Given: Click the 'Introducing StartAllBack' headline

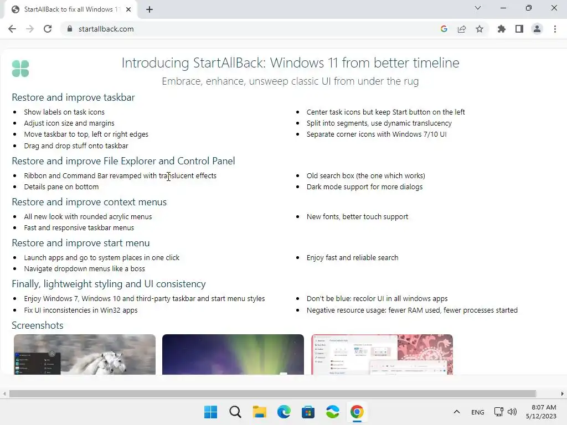Looking at the screenshot, I should 290,63.
